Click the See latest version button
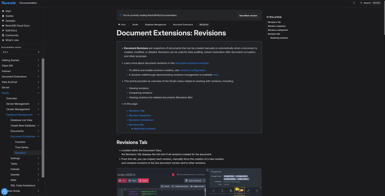385x196 pixels. [248, 15]
